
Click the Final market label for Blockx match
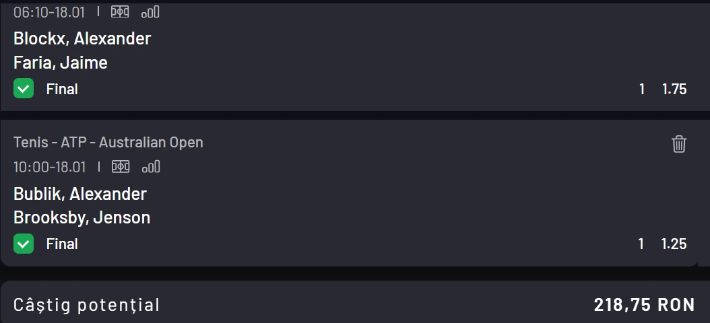coord(62,89)
